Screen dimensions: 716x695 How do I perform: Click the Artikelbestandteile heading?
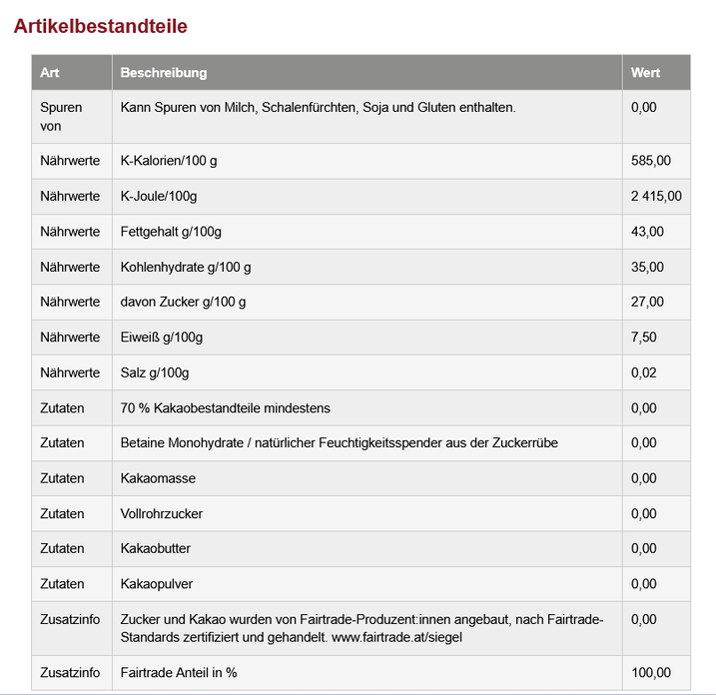[x=101, y=26]
